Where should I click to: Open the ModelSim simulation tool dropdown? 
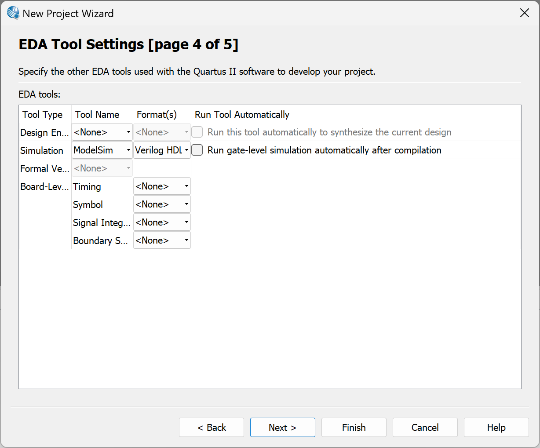point(102,150)
